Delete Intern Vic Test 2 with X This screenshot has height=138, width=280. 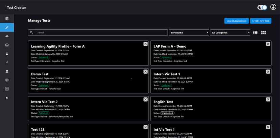[x=145, y=99]
